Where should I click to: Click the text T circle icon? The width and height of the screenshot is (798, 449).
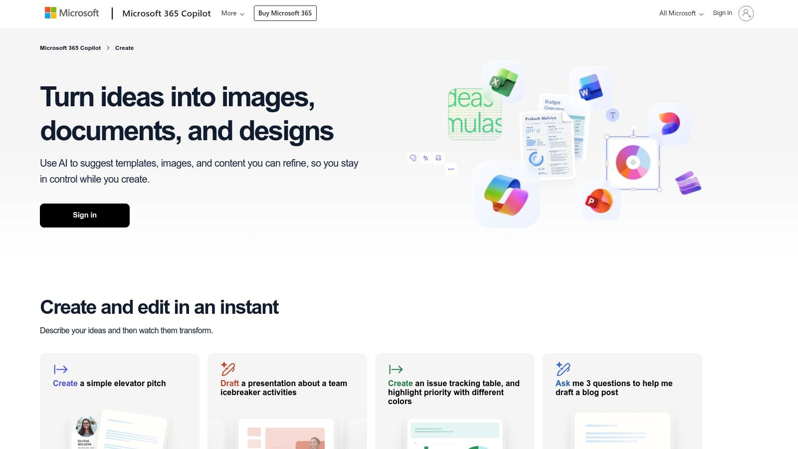tap(612, 115)
